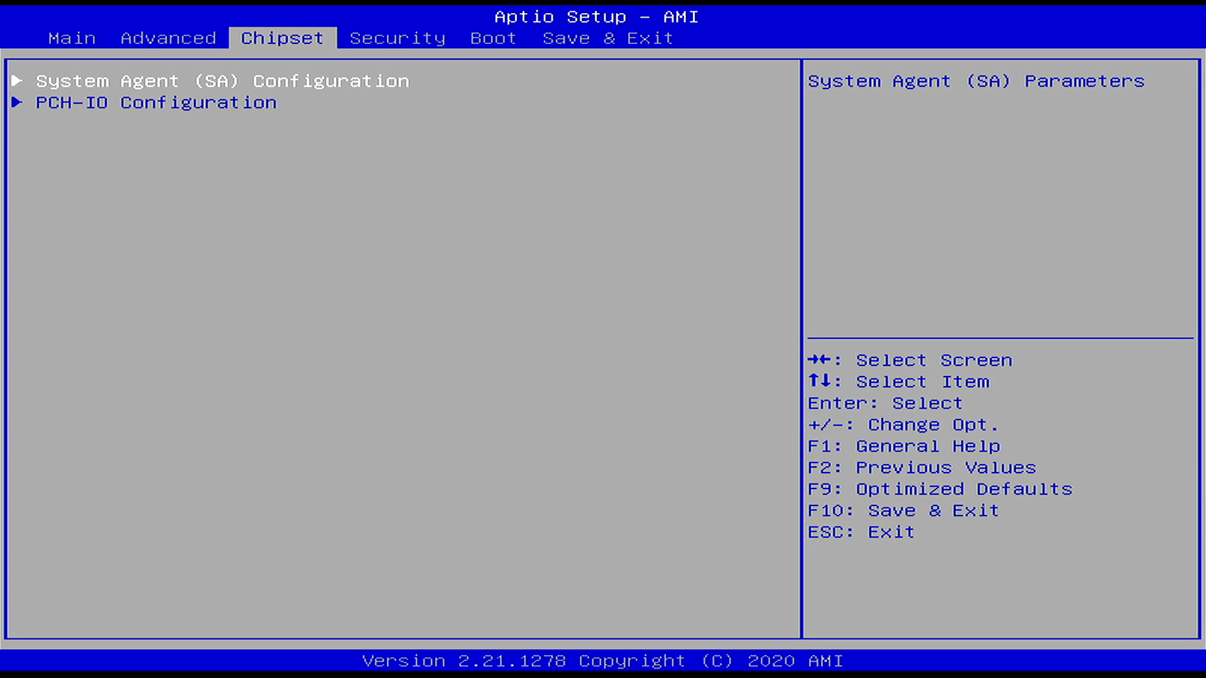The width and height of the screenshot is (1206, 678).
Task: Open the Advanced tab
Action: coord(168,38)
